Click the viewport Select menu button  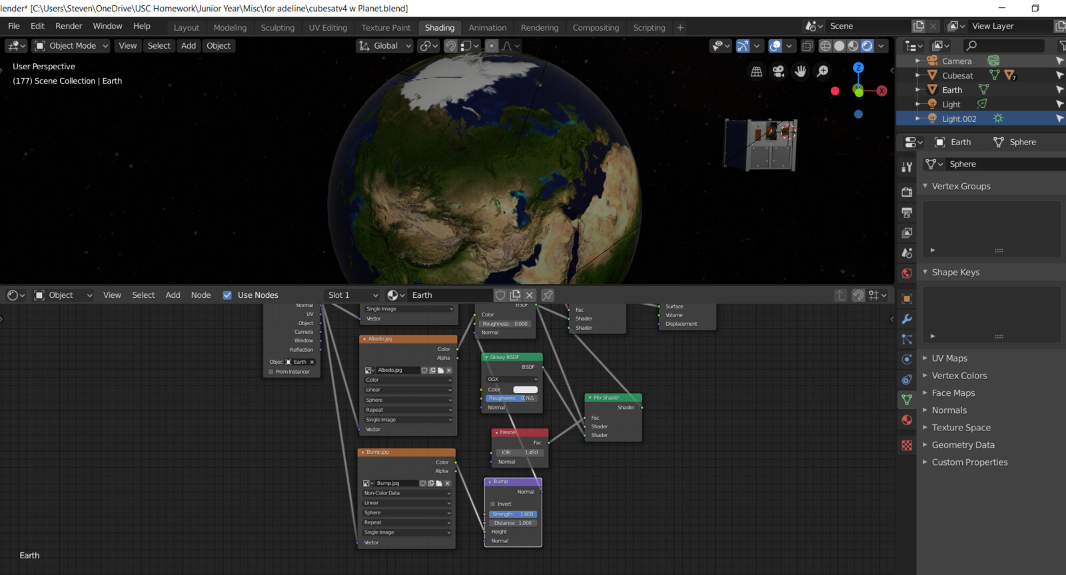point(159,46)
